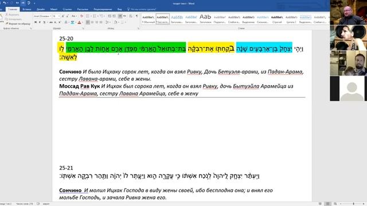Apply the Обычный style
This screenshot has height=206, width=367.
[x=149, y=19]
